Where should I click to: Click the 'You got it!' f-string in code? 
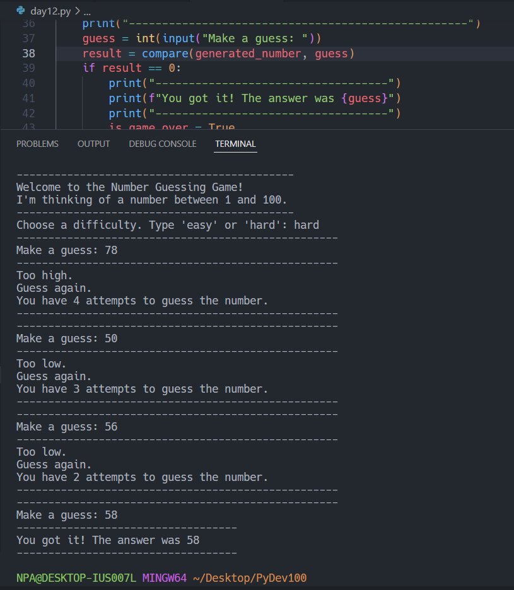click(271, 98)
